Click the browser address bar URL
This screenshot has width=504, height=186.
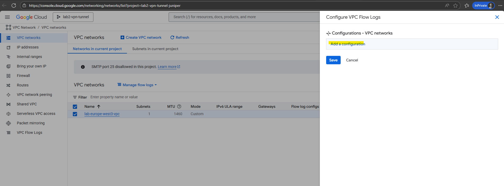pos(105,6)
